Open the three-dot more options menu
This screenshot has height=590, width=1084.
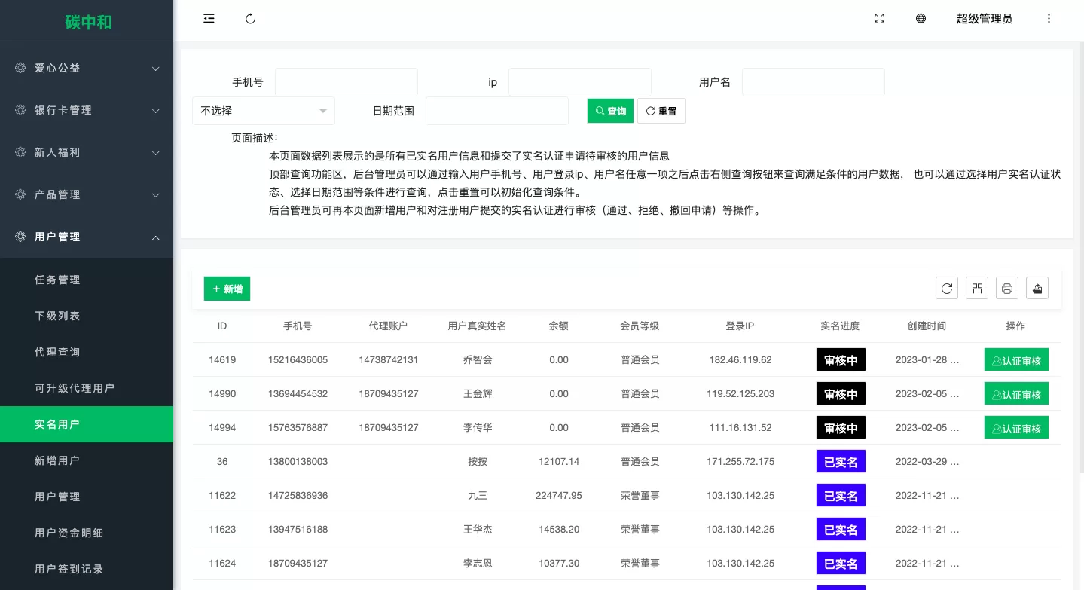click(1049, 19)
